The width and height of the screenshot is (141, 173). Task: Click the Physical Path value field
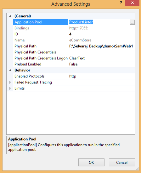click(x=101, y=46)
